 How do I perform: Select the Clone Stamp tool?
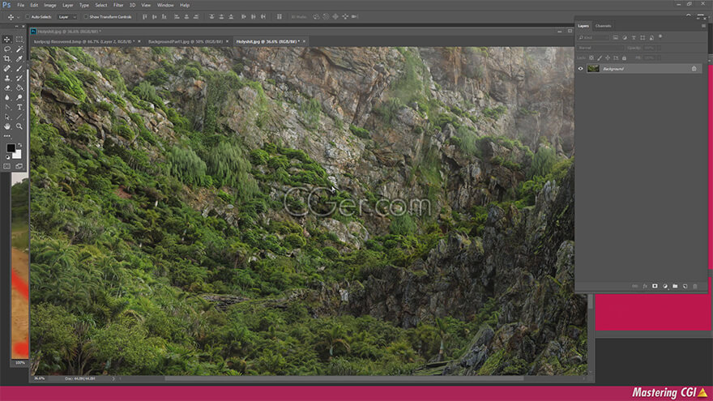click(x=6, y=79)
